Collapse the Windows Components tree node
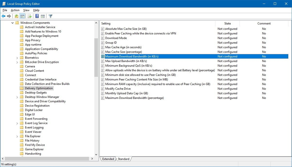This screenshot has width=292, height=167. tap(13, 23)
